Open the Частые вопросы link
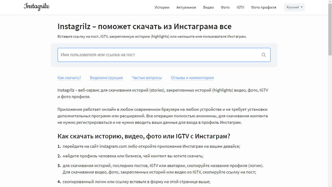The width and height of the screenshot is (332, 187). click(x=147, y=78)
